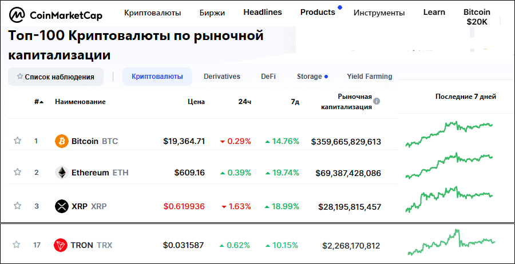Open the Инструменты navigation menu
Viewport: 515px width, 264px height.
pyautogui.click(x=379, y=13)
